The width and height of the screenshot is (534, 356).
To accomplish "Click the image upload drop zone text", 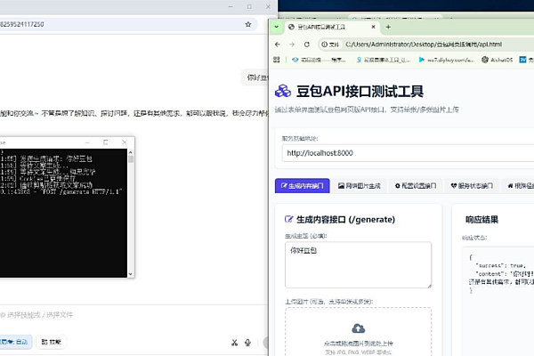I will pyautogui.click(x=359, y=344).
